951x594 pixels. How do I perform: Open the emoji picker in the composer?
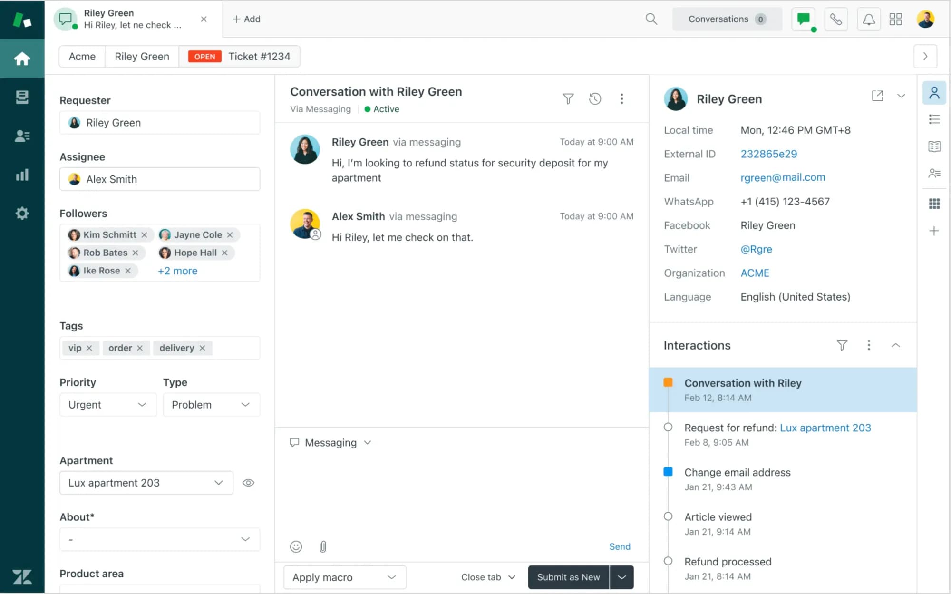pos(296,546)
